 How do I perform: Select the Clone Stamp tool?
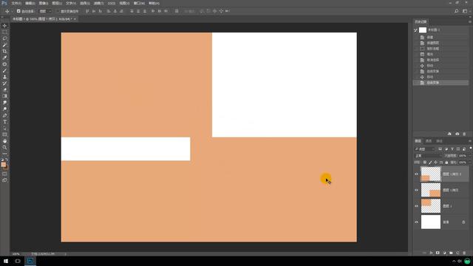tap(4, 77)
